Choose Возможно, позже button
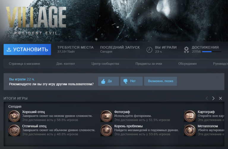 coord(161,81)
